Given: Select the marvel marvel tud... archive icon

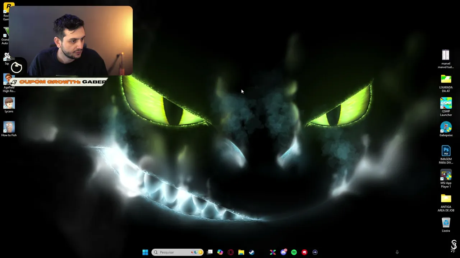Looking at the screenshot, I should pos(446,59).
